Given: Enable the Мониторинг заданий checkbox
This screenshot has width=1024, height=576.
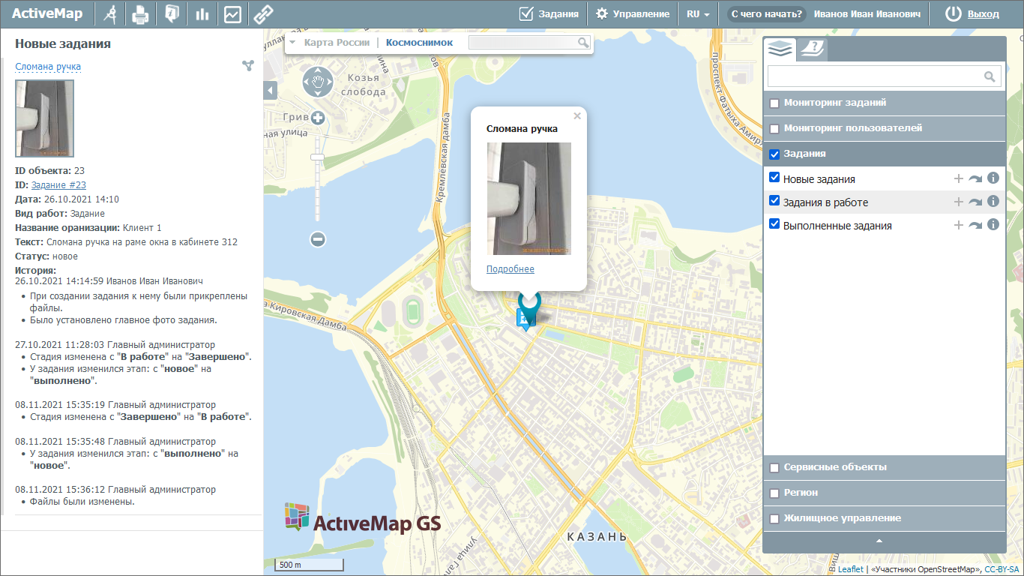Looking at the screenshot, I should click(774, 103).
